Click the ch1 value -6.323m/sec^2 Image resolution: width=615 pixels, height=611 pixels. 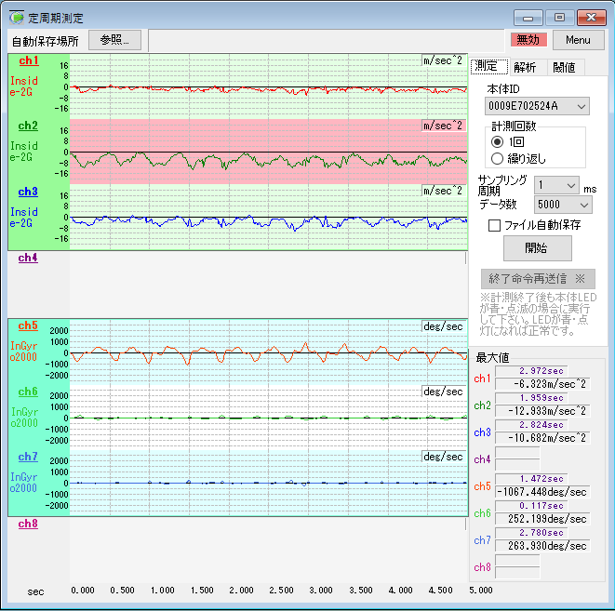(542, 384)
